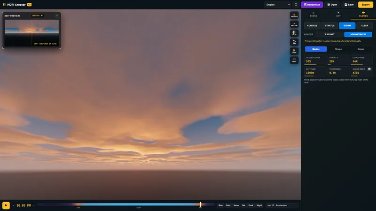Open the Shape sub-tab
The image size is (376, 211).
tap(338, 49)
